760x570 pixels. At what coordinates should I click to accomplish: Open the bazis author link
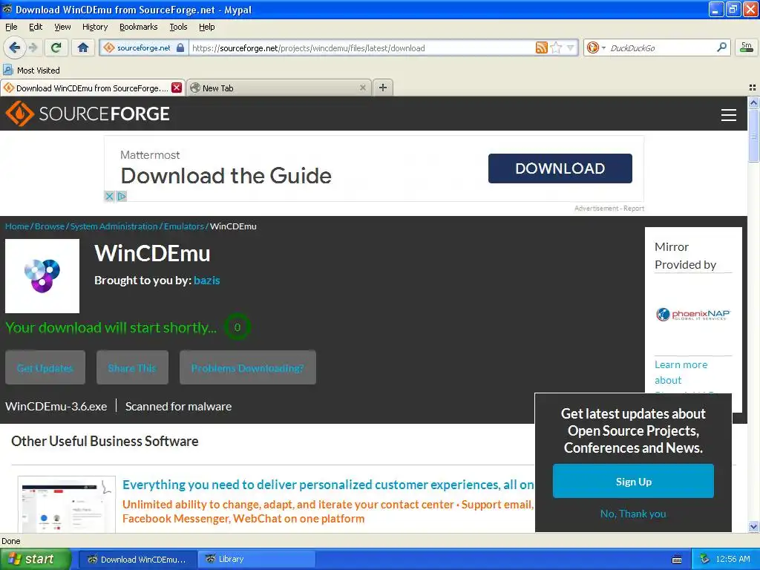(x=207, y=280)
